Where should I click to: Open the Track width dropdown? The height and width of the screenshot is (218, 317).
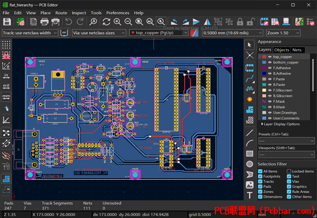tap(30, 33)
